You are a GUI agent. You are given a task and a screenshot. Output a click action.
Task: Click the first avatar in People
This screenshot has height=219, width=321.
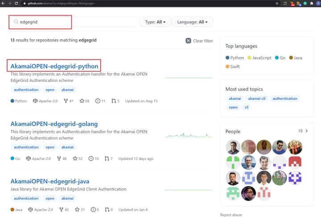pyautogui.click(x=233, y=147)
